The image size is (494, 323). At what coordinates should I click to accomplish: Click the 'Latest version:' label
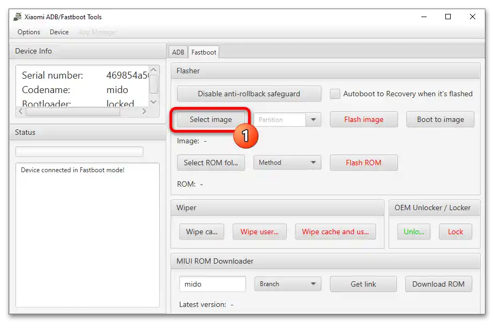(203, 304)
